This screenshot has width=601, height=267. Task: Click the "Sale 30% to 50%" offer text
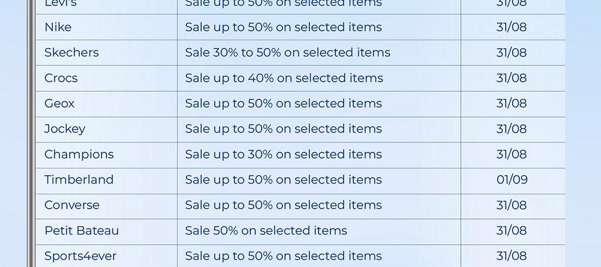287,53
